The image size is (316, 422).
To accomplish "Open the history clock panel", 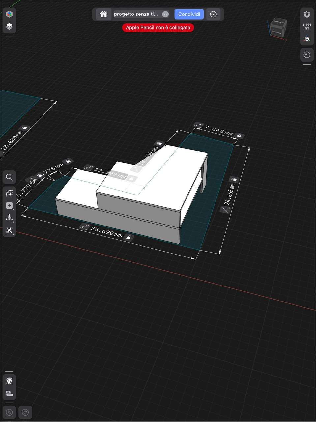I will (x=307, y=55).
